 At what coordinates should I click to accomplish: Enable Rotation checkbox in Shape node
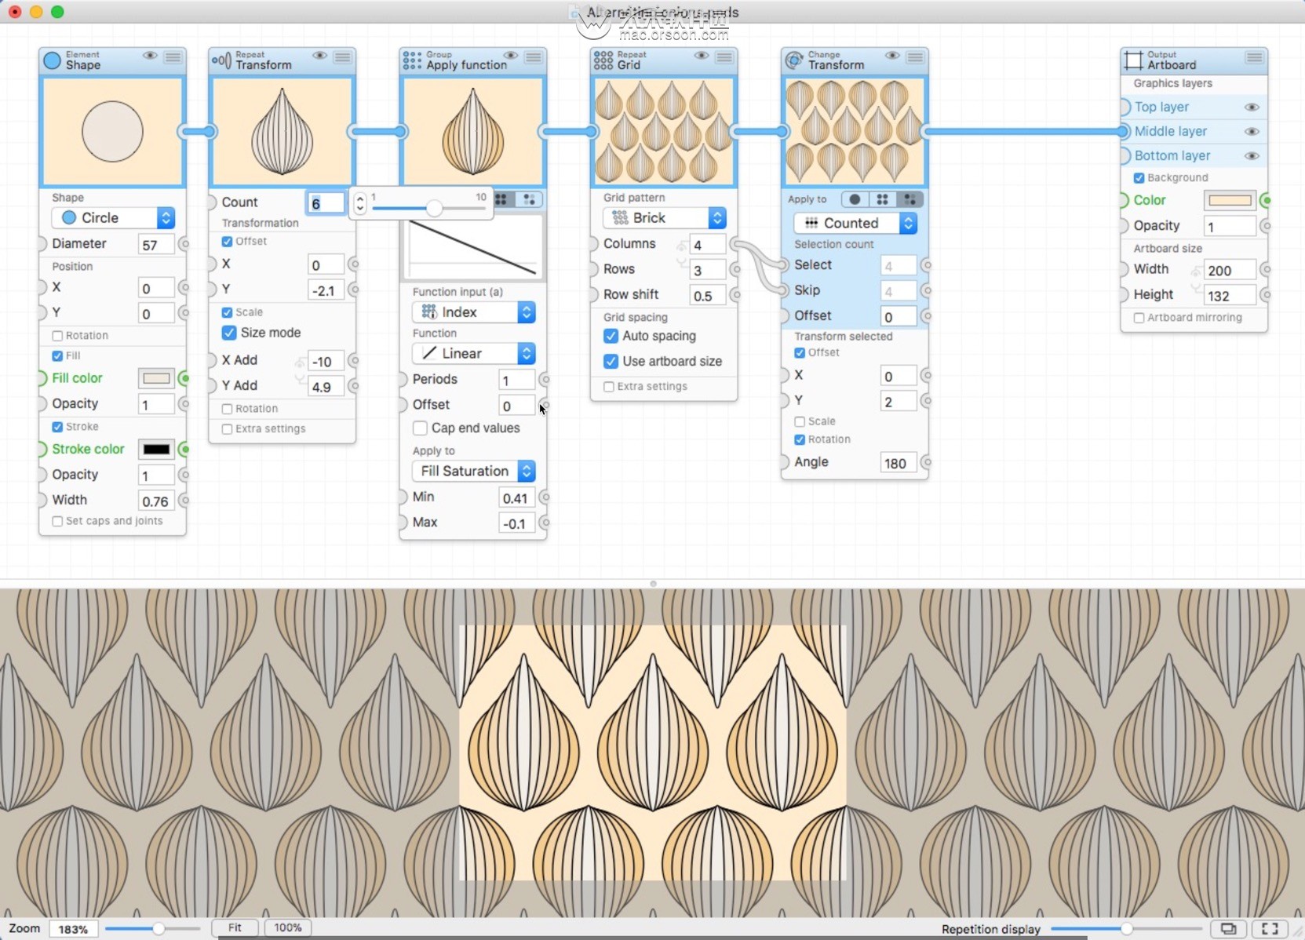click(x=57, y=336)
